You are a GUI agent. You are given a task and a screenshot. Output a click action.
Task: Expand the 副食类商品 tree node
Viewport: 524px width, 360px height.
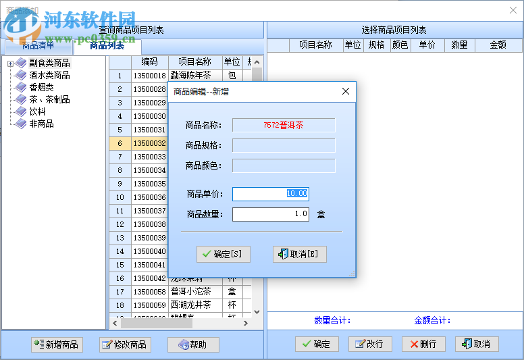(x=10, y=63)
